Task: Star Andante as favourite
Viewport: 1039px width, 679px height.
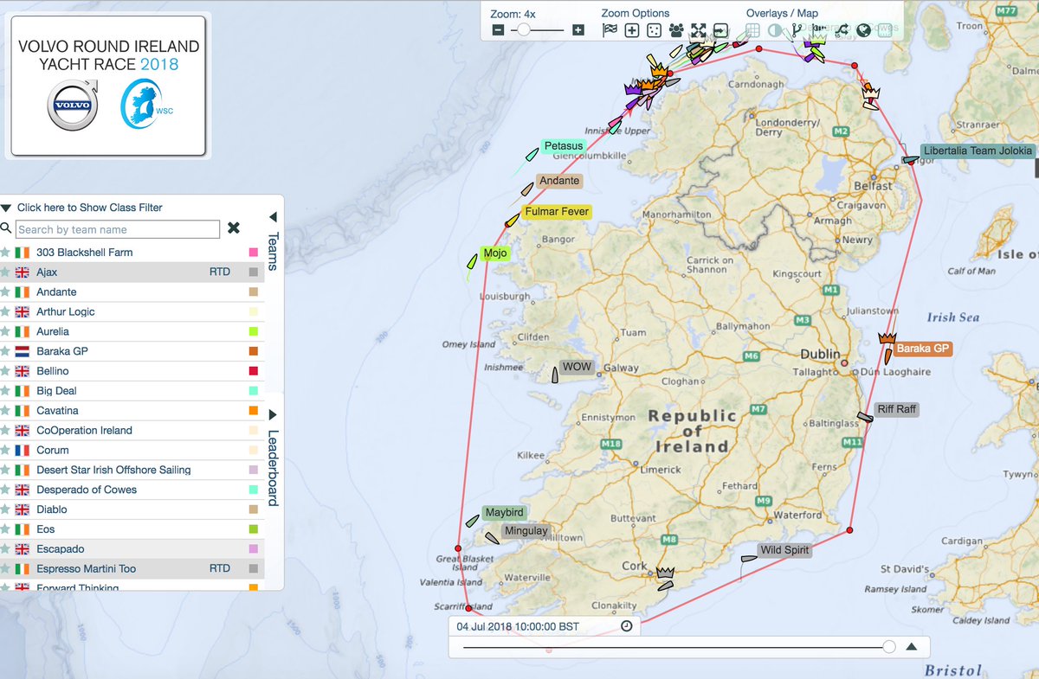Action: [x=6, y=291]
